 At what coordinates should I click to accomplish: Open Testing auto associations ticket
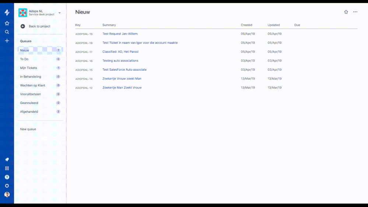[120, 60]
